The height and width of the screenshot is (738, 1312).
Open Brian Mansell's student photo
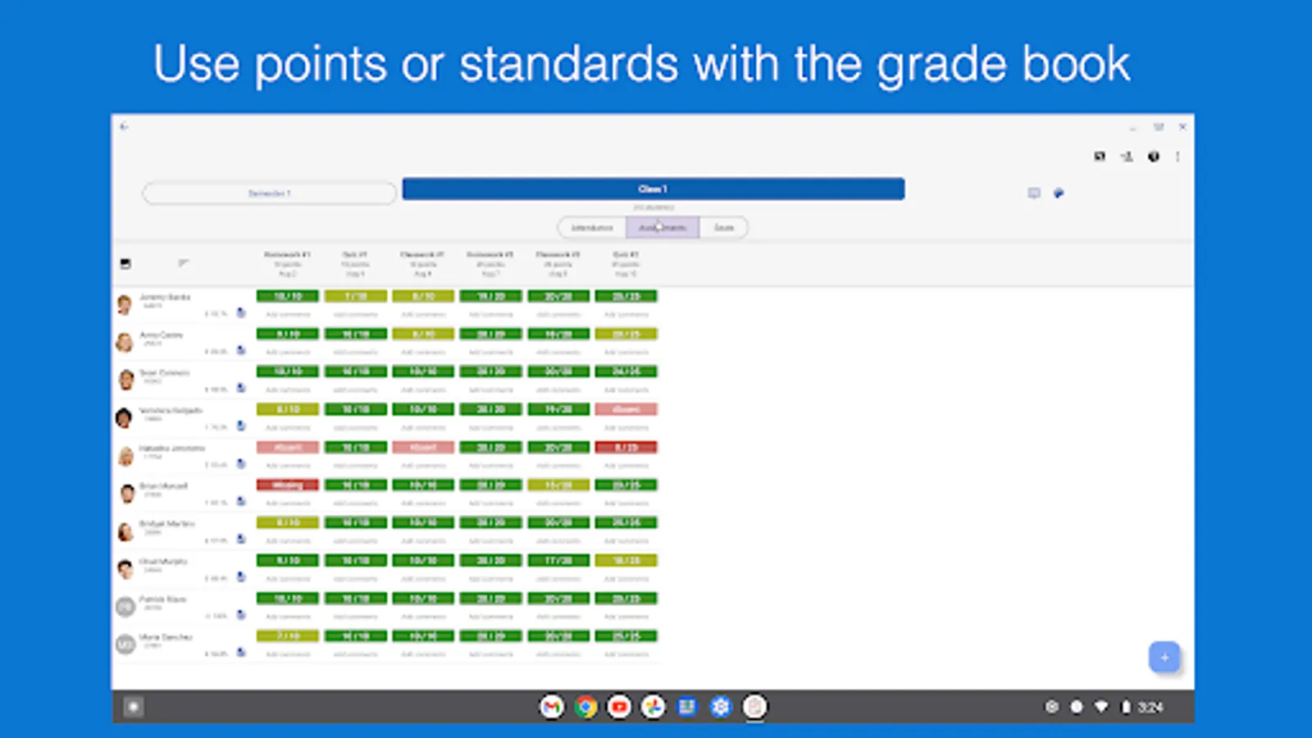tap(126, 494)
